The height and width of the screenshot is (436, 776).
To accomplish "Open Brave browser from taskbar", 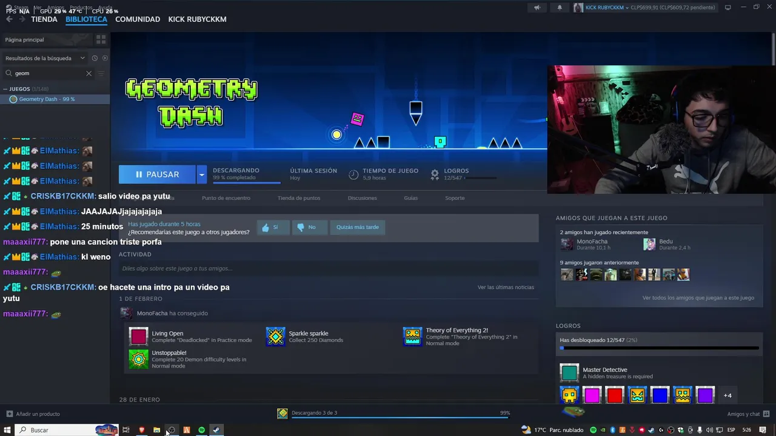I will click(x=142, y=430).
